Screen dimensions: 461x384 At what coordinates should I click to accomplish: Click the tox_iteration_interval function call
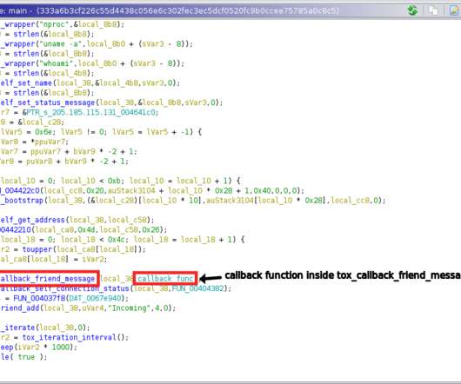70,337
